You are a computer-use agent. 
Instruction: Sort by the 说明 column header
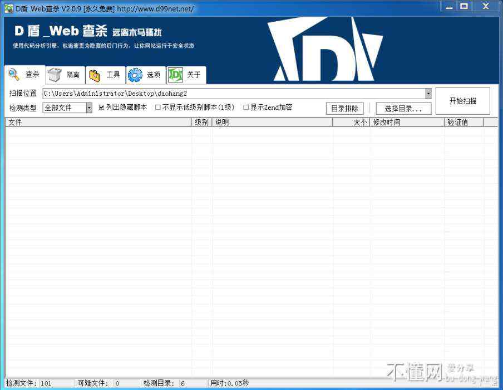click(272, 122)
